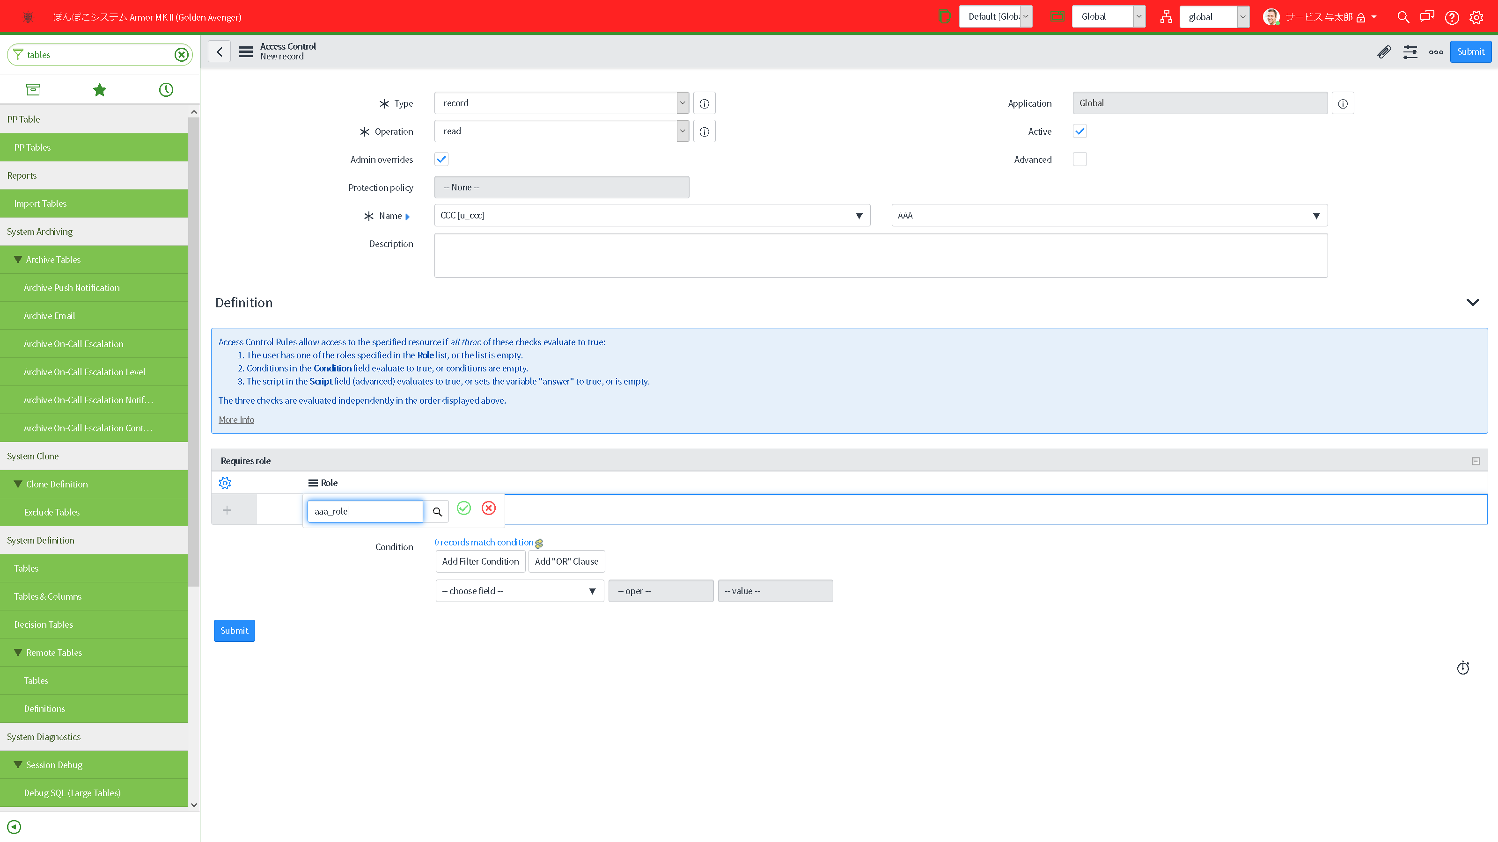Open Tables & Columns module
The width and height of the screenshot is (1498, 842).
(x=48, y=596)
